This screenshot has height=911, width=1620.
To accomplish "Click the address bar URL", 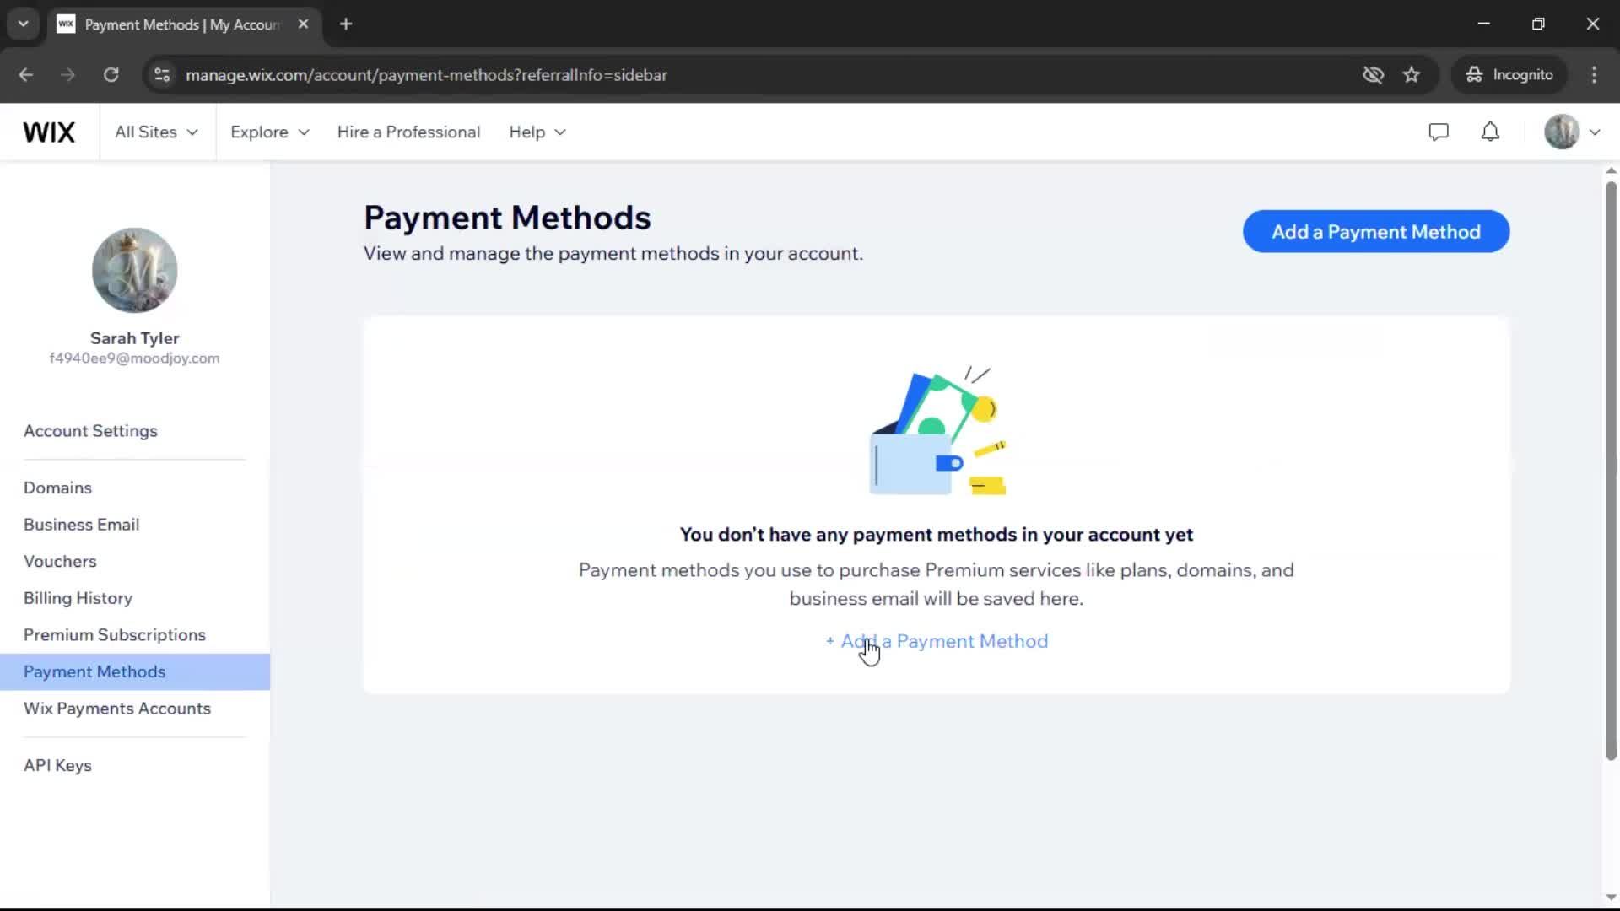I will [426, 75].
